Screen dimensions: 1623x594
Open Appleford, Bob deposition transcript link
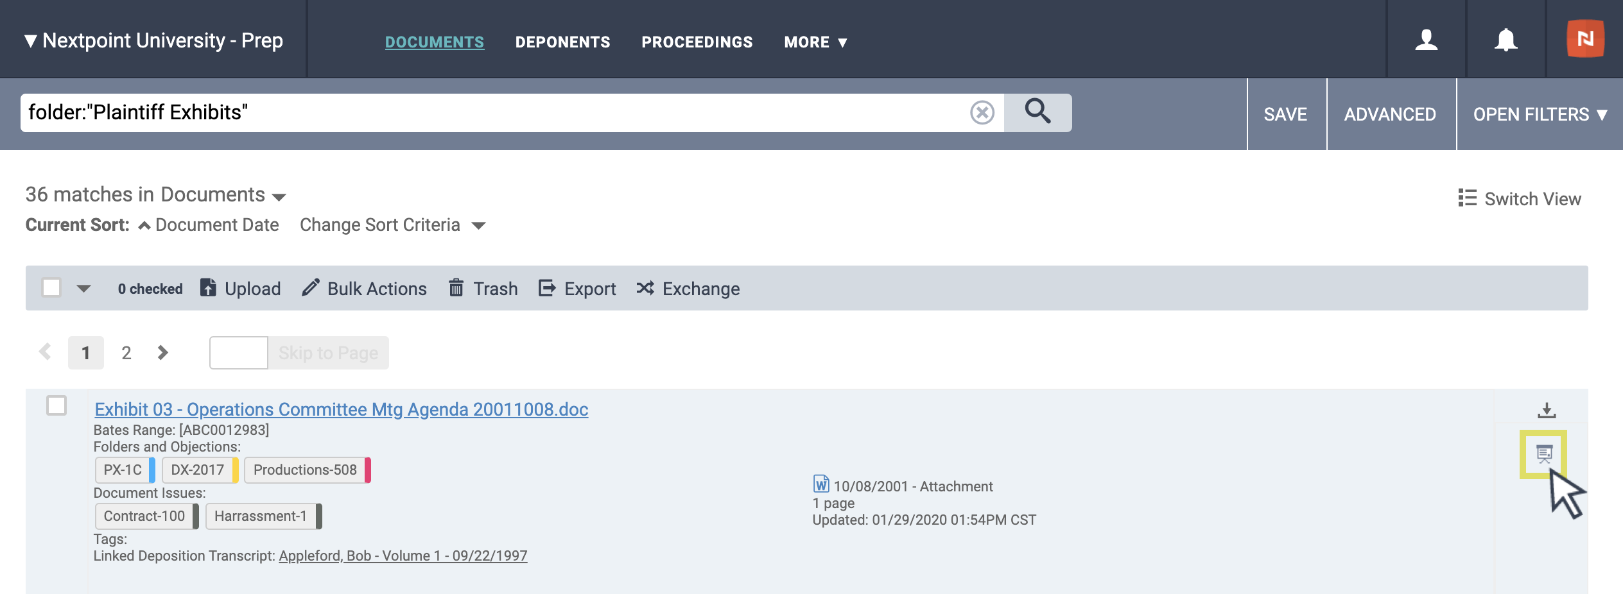403,556
